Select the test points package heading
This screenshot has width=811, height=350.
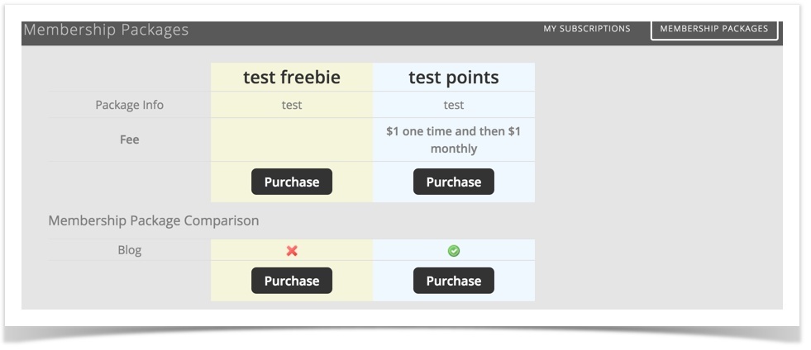point(454,78)
